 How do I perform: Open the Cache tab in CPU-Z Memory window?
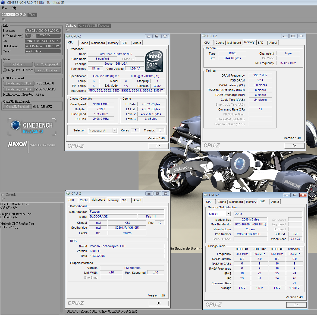pyautogui.click(x=220, y=43)
